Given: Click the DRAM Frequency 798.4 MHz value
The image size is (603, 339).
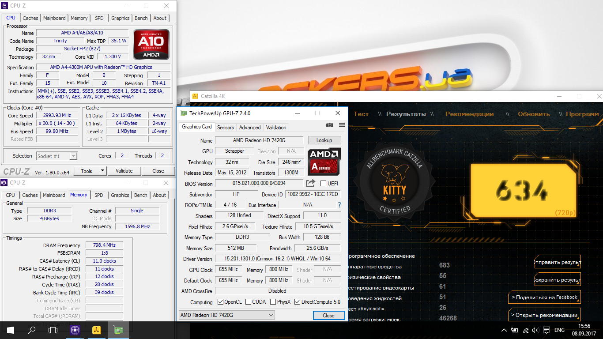Looking at the screenshot, I should (104, 245).
